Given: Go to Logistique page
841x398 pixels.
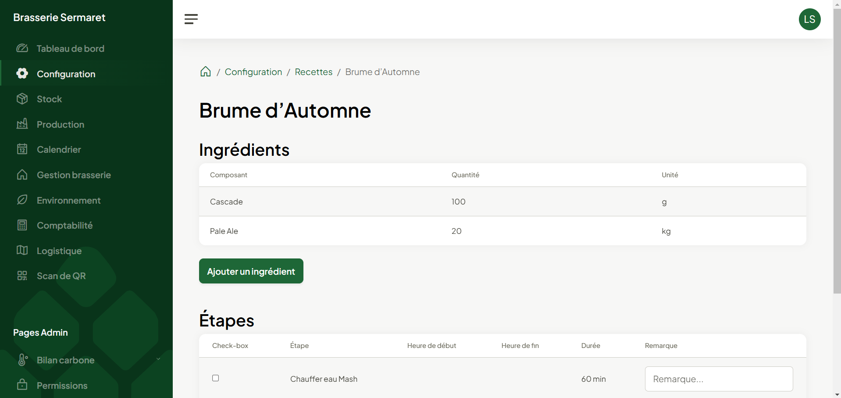Looking at the screenshot, I should tap(59, 251).
